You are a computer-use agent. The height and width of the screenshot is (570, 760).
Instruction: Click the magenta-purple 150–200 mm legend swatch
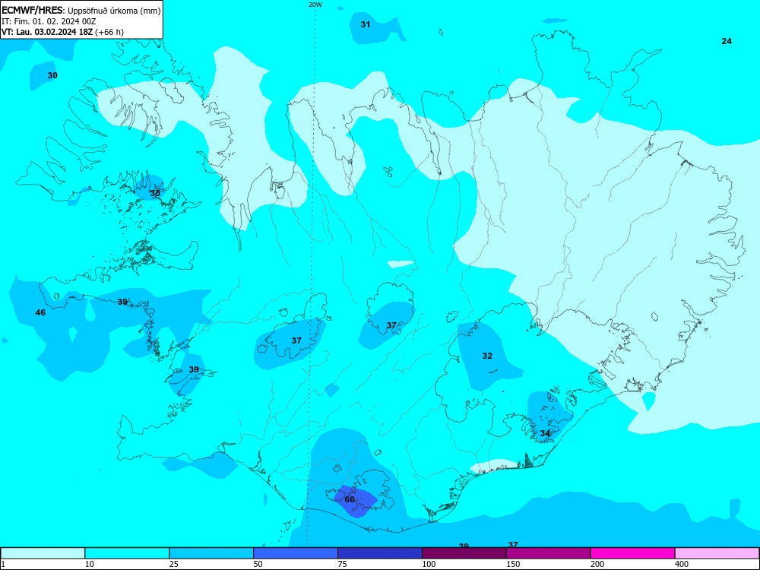(549, 553)
